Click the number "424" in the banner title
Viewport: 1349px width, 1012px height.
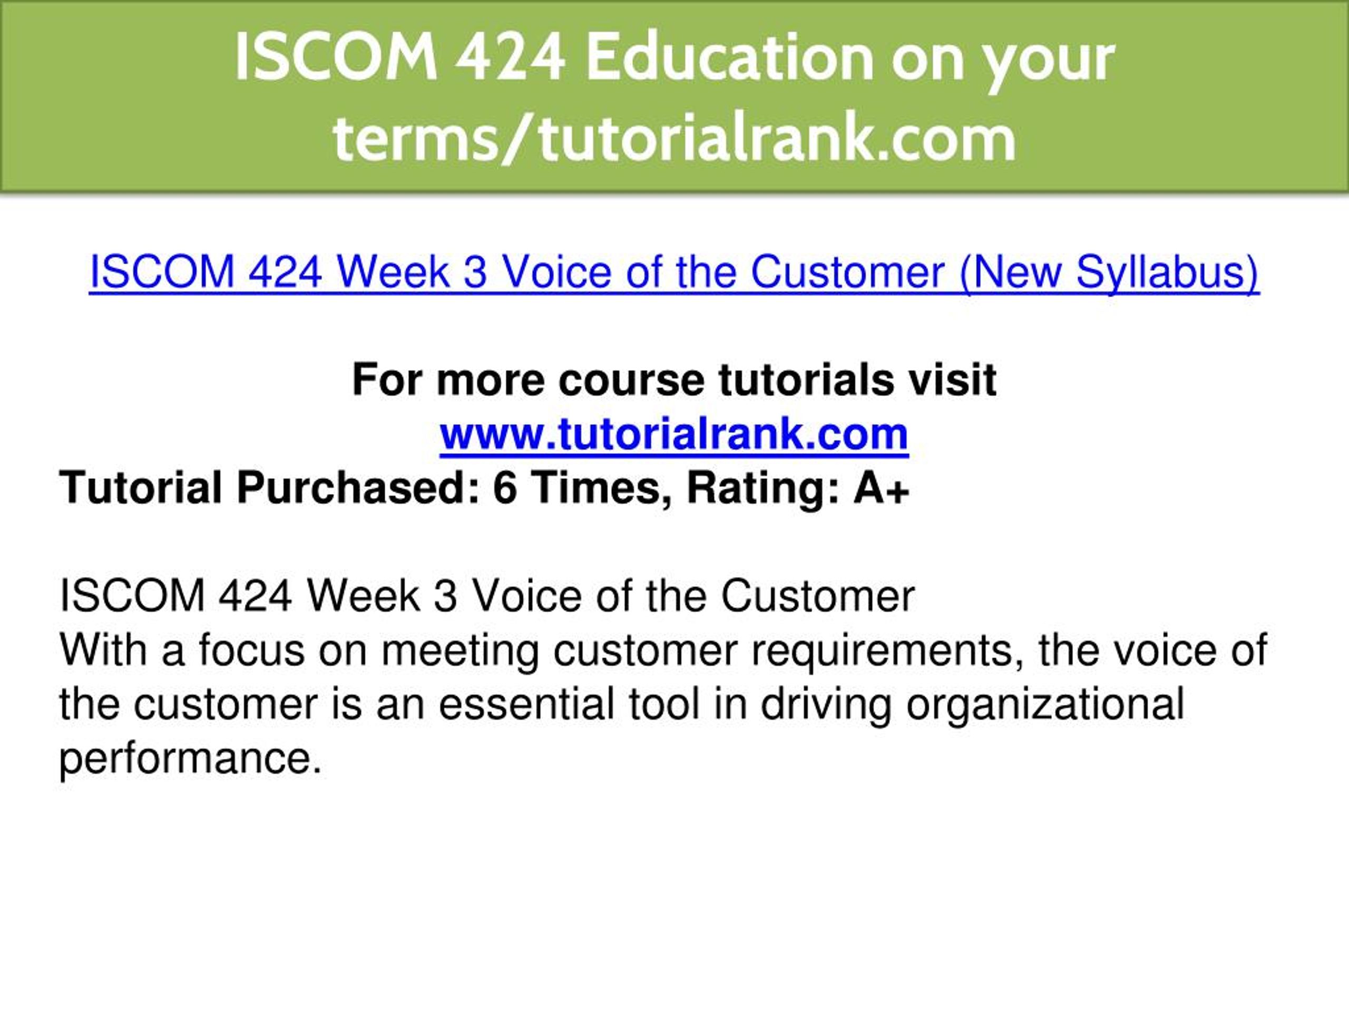point(511,58)
